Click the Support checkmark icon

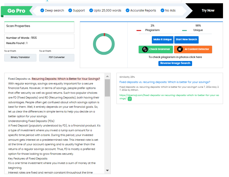pos(70,10)
